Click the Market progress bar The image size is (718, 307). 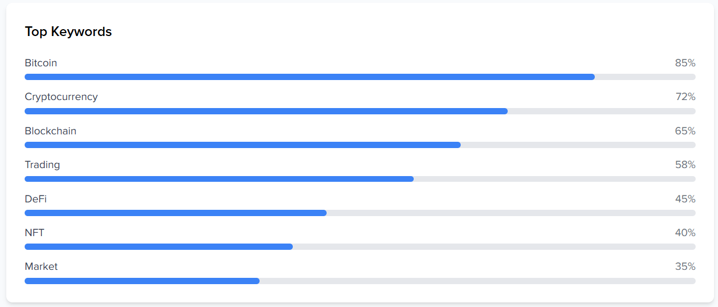pos(360,281)
